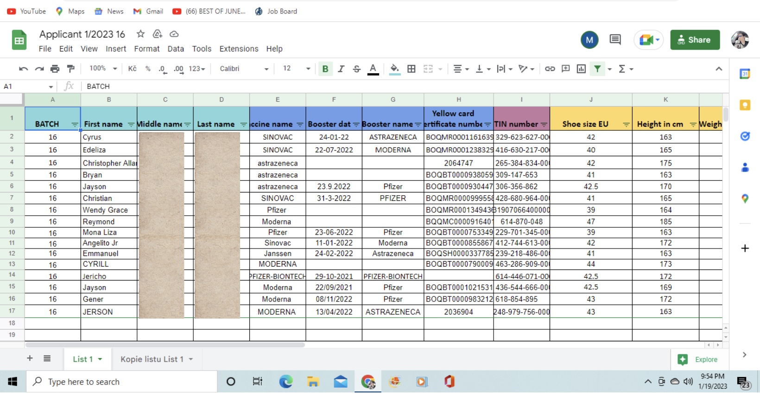Image resolution: width=760 pixels, height=409 pixels.
Task: Open the Functions sigma menu
Action: (625, 69)
